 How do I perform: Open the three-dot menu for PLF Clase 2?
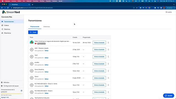tap(108, 92)
